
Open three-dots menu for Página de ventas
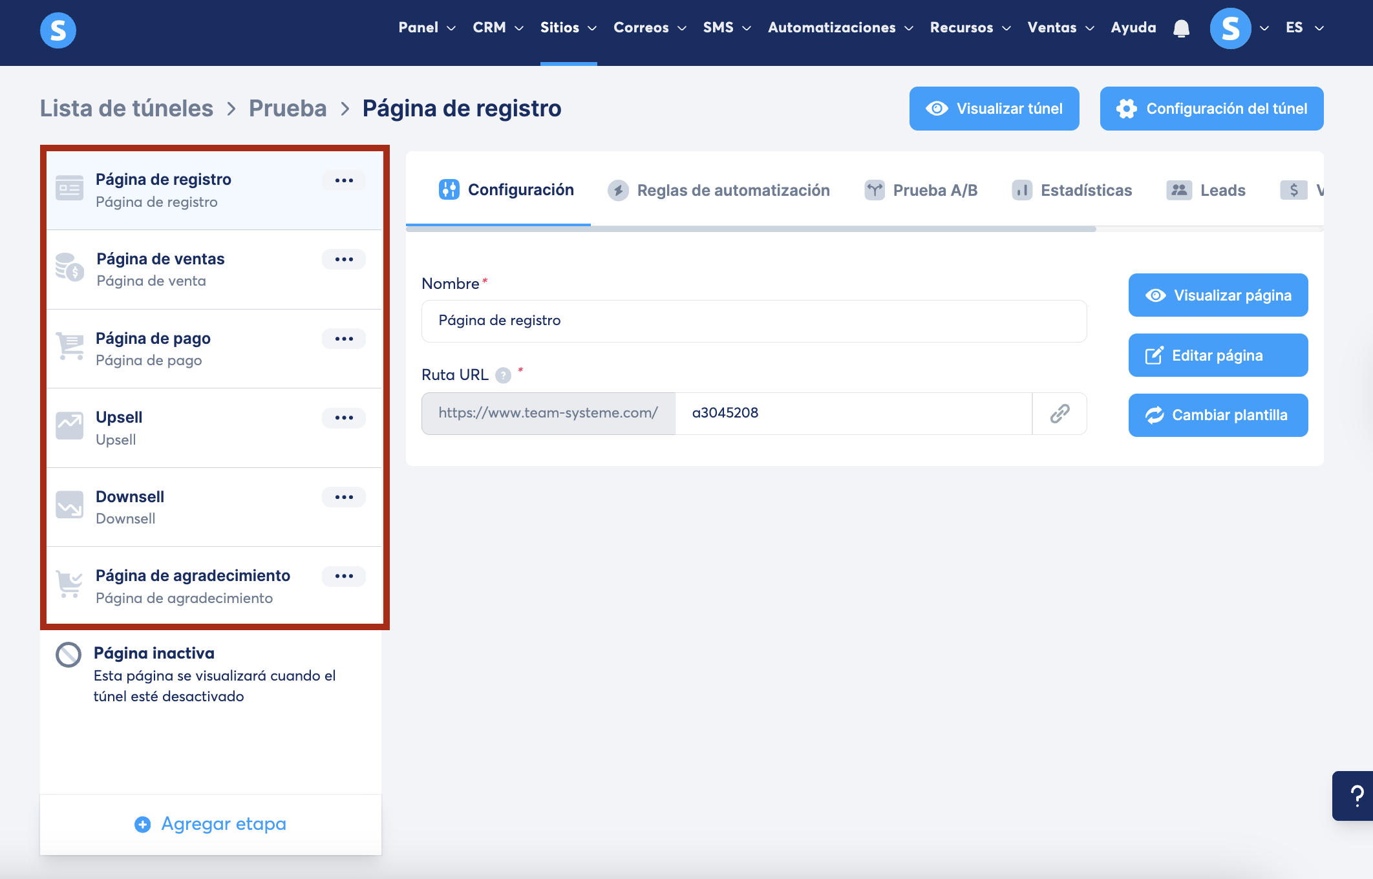coord(344,259)
